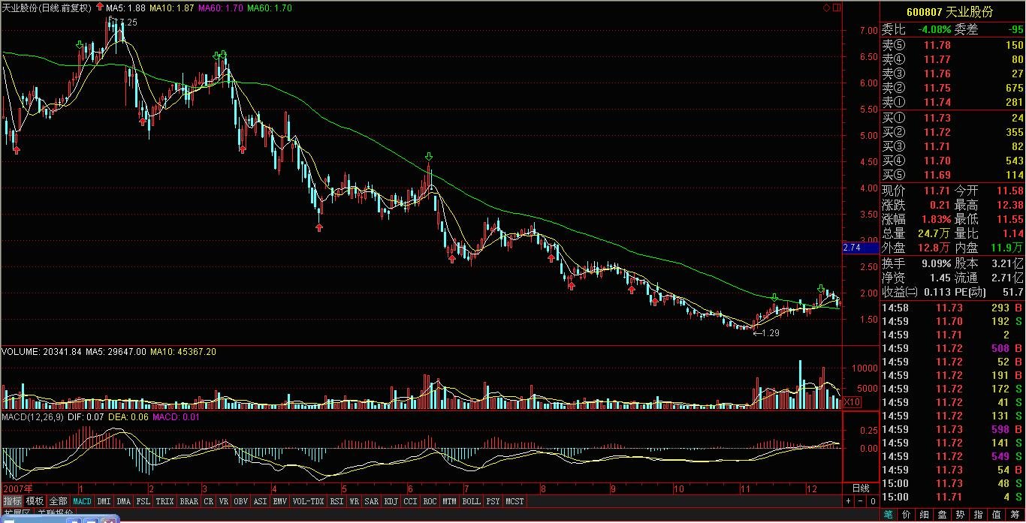Click the green down-arrow signal at June peak
The width and height of the screenshot is (1026, 523).
(429, 157)
